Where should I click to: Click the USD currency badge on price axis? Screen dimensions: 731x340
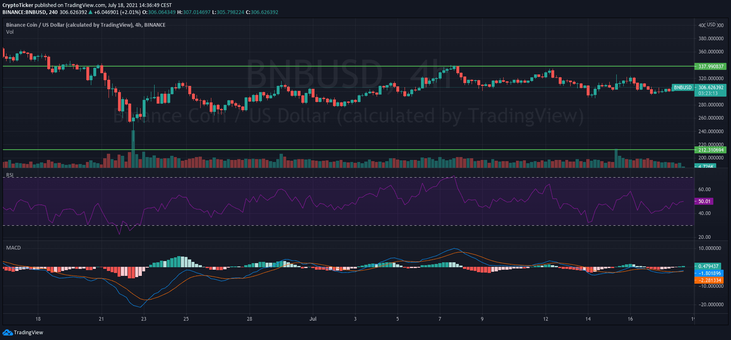[x=711, y=25]
